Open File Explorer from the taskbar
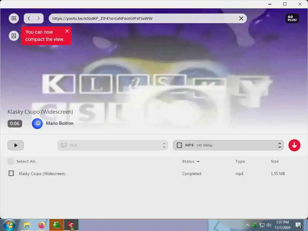 click(27, 225)
